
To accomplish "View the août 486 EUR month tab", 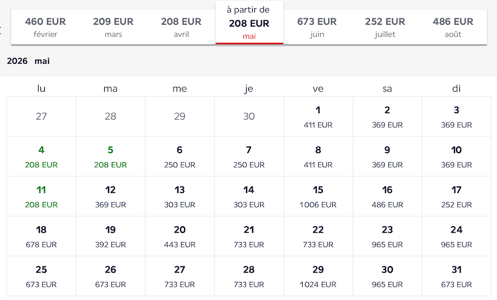I will (x=453, y=27).
